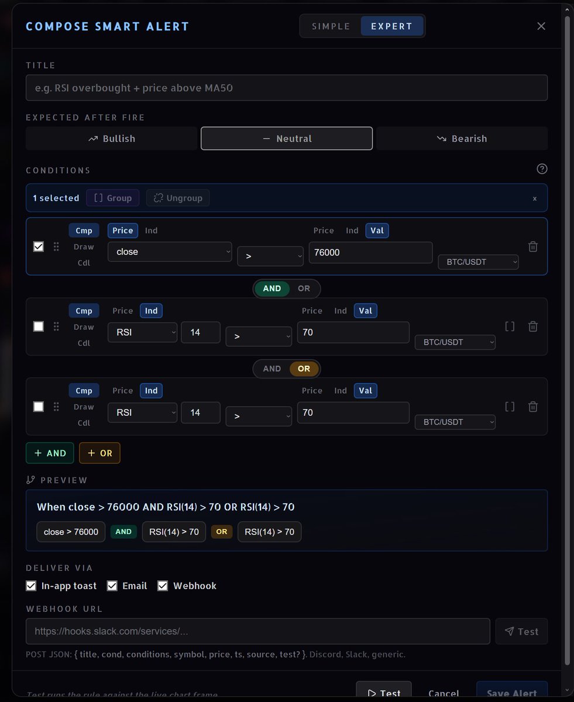Open RSI indicator dropdown in last condition row

pyautogui.click(x=143, y=412)
